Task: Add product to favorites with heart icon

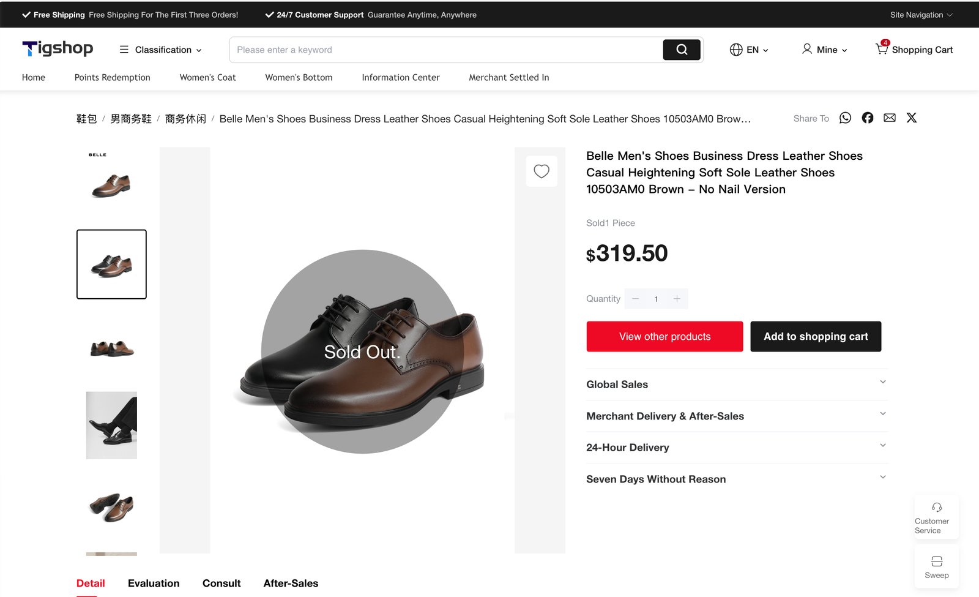Action: [542, 171]
